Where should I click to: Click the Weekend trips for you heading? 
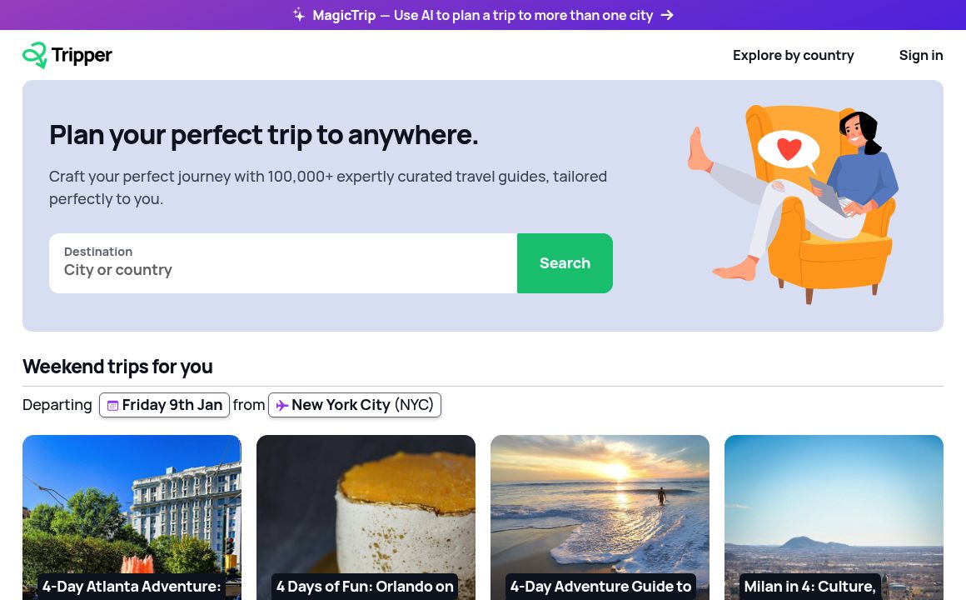[x=117, y=367]
